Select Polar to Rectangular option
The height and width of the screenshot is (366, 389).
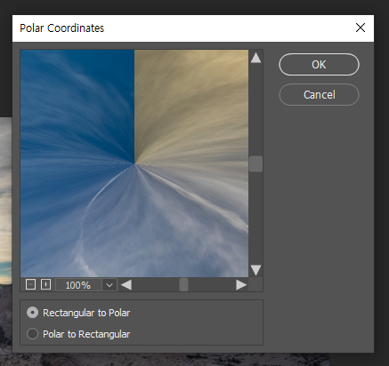pos(78,334)
